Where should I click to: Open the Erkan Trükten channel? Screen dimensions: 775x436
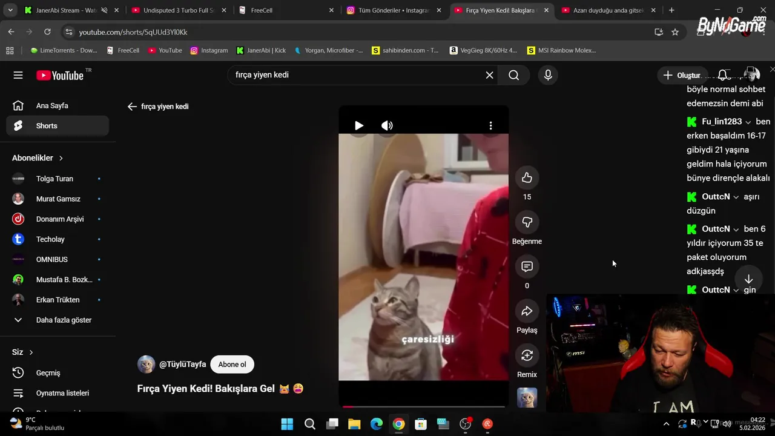point(58,300)
